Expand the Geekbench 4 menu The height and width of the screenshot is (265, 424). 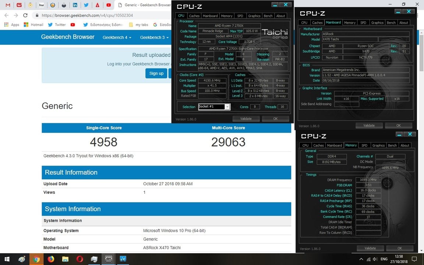point(117,37)
